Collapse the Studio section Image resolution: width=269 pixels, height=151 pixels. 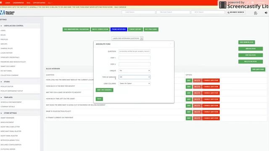(7, 82)
